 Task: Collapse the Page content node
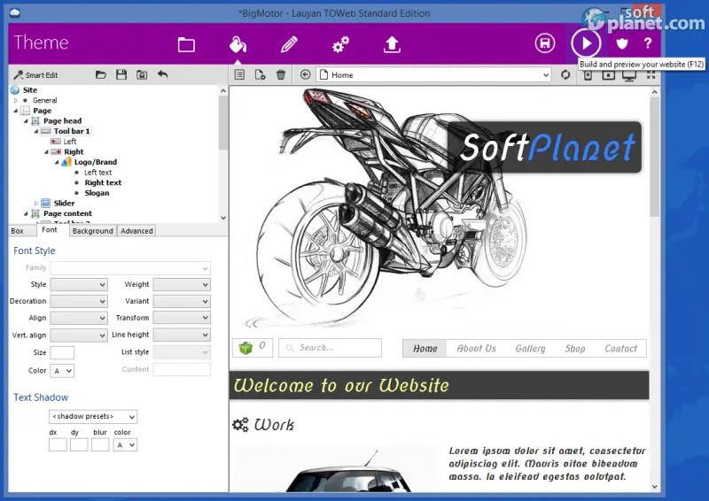[x=26, y=213]
